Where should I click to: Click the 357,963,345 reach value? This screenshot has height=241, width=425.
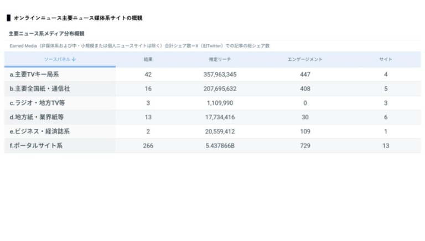tap(220, 75)
